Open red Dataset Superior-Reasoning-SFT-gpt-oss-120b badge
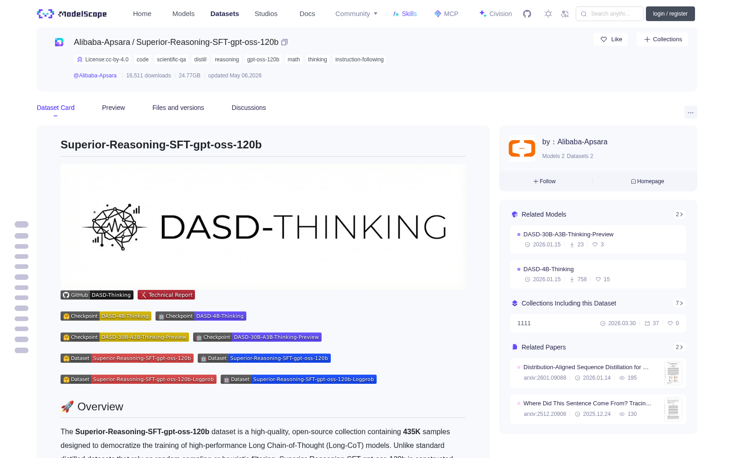The width and height of the screenshot is (734, 458). [127, 358]
